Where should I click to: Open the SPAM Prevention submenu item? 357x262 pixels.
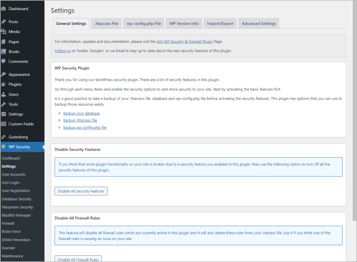(16, 240)
